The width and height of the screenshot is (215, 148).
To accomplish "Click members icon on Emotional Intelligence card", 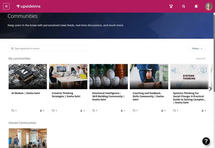I will (x=122, y=110).
